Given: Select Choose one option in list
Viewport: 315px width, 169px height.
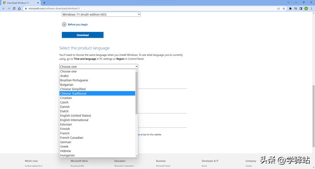Looking at the screenshot, I should coord(97,71).
